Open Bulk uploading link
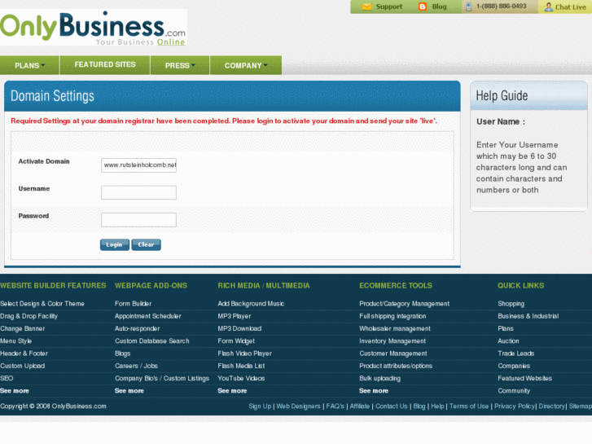 pyautogui.click(x=379, y=379)
